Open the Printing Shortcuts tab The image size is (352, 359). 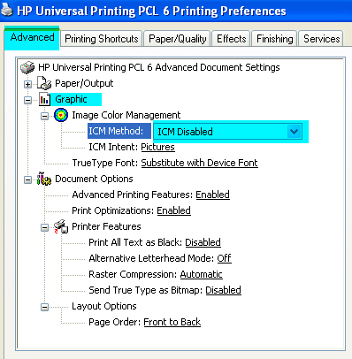coord(102,39)
